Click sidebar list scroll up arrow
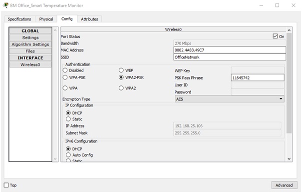 (55, 30)
